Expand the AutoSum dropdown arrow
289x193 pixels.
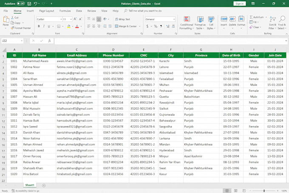coord(266,17)
